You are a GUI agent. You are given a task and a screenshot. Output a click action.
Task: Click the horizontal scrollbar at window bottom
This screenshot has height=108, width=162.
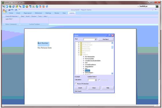pos(79,105)
